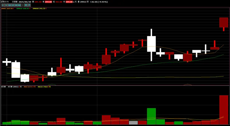Click the date 2025/06/20 in header
230x126 pixels.
coord(25,2)
